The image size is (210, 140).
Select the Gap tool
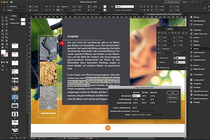[7, 21]
